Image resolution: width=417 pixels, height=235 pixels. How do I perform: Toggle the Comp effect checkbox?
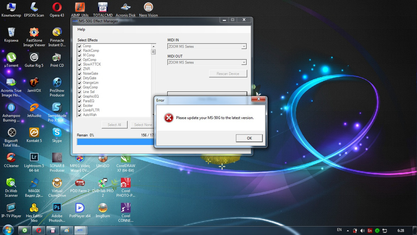79,46
